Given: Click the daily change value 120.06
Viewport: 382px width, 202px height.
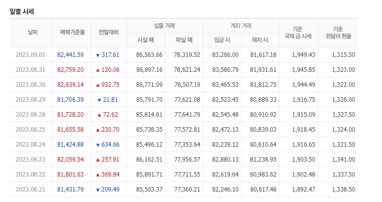Looking at the screenshot, I should click(x=111, y=70).
